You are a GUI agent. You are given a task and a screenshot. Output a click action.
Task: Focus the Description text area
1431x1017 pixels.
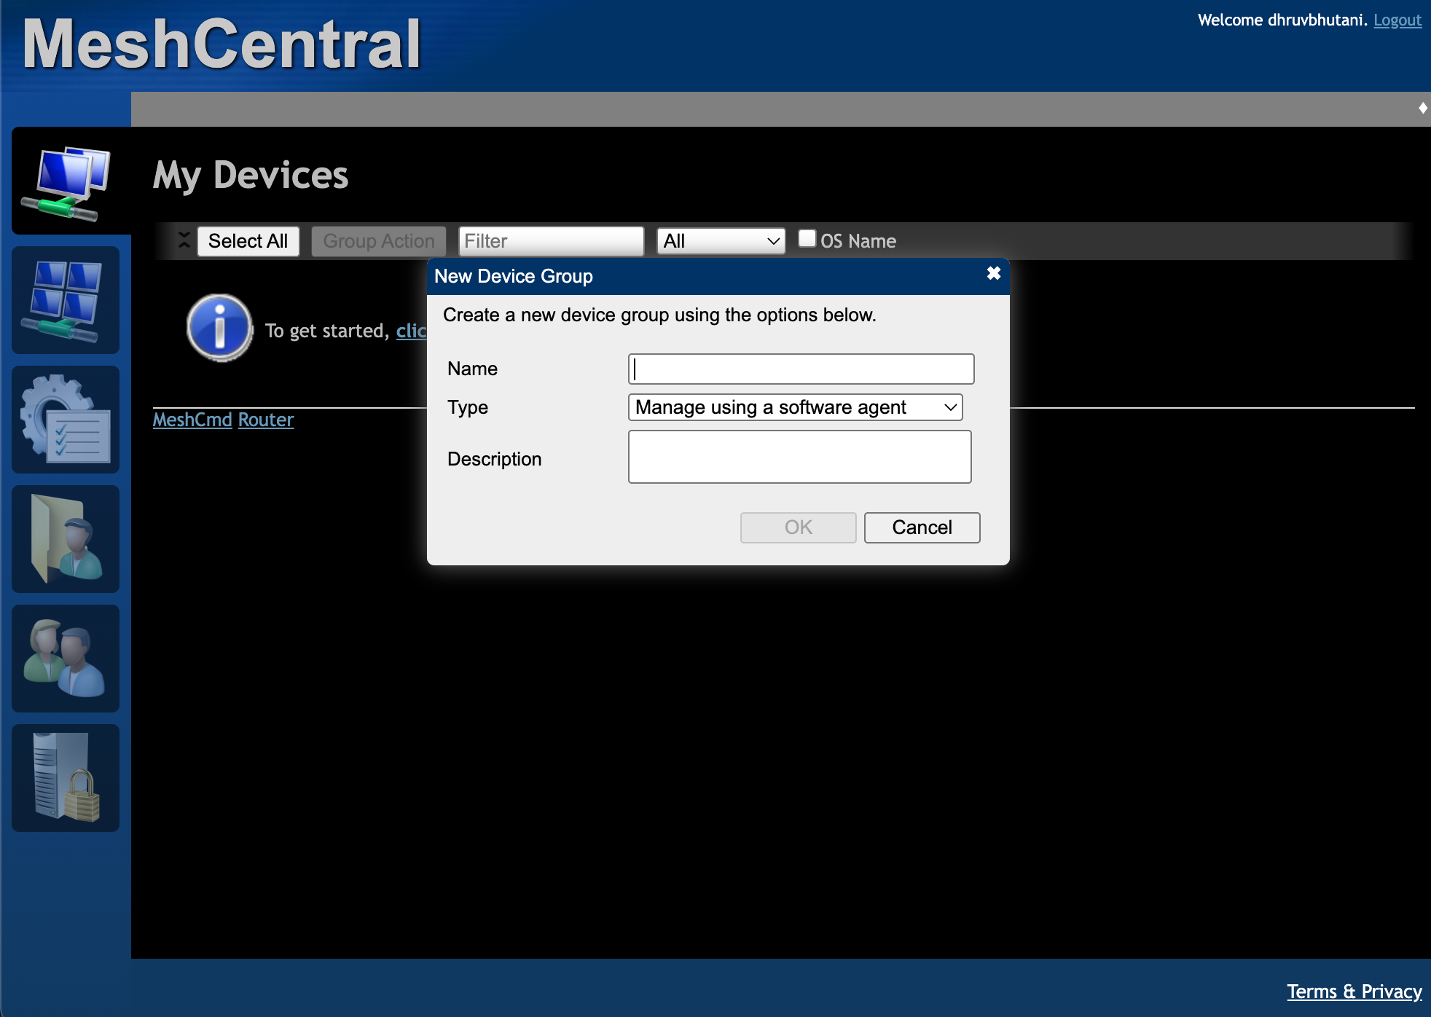click(799, 457)
